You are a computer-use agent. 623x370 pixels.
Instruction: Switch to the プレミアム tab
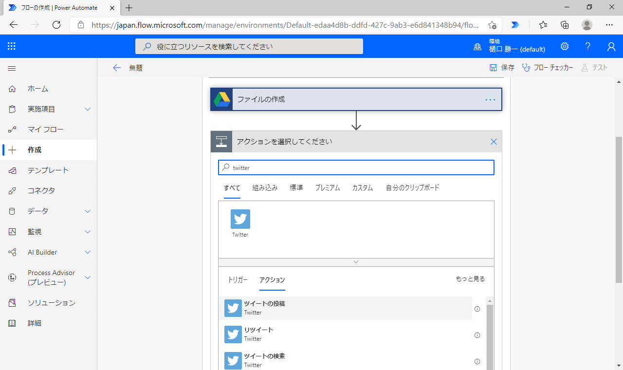pos(328,188)
